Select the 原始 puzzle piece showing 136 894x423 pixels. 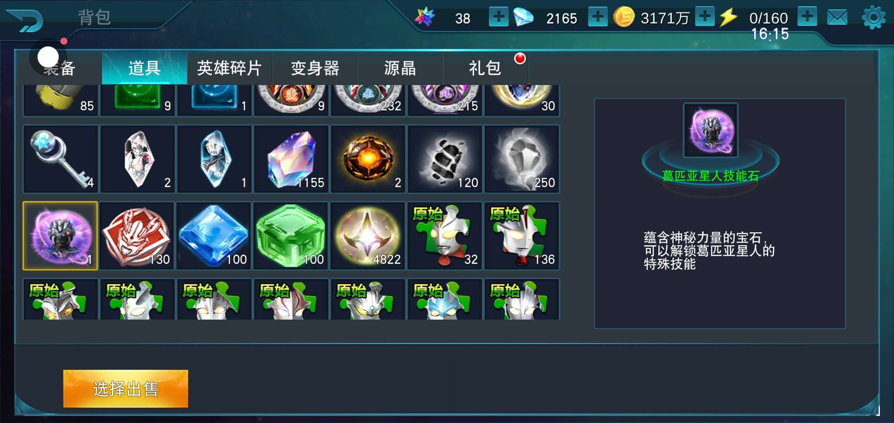tap(521, 236)
